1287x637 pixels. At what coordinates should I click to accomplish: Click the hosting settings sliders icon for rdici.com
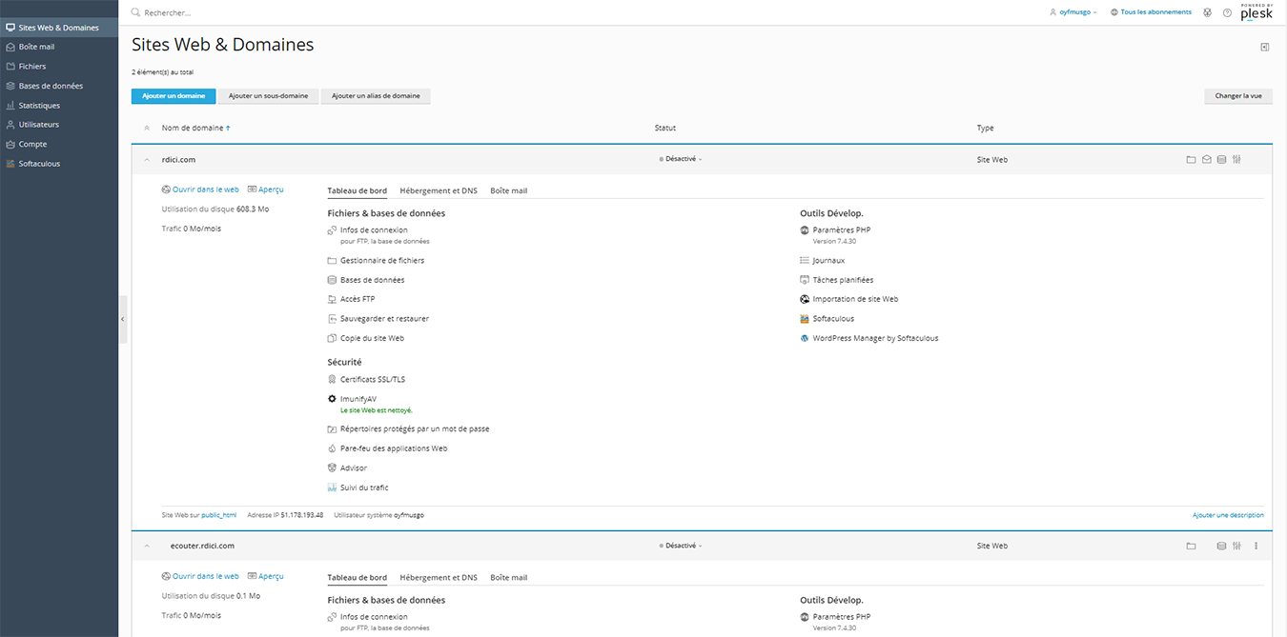point(1236,160)
